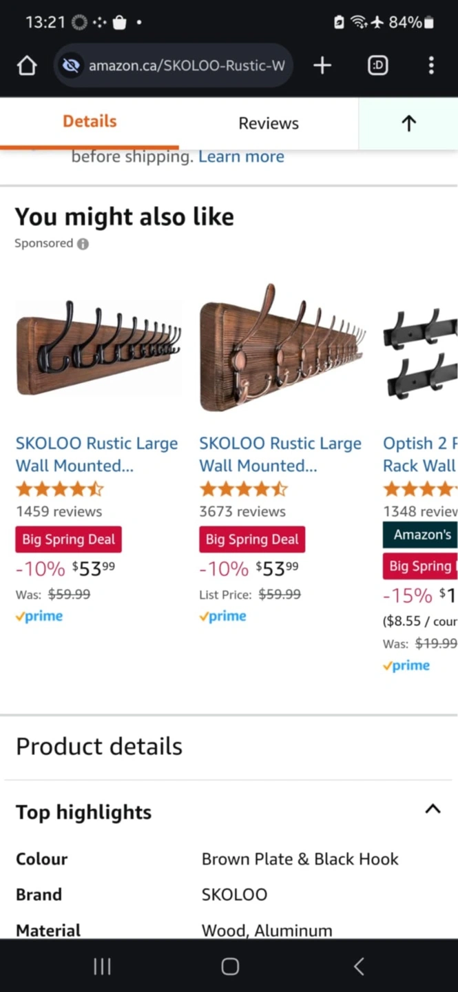Tap the 3673 reviews star rating

click(243, 489)
